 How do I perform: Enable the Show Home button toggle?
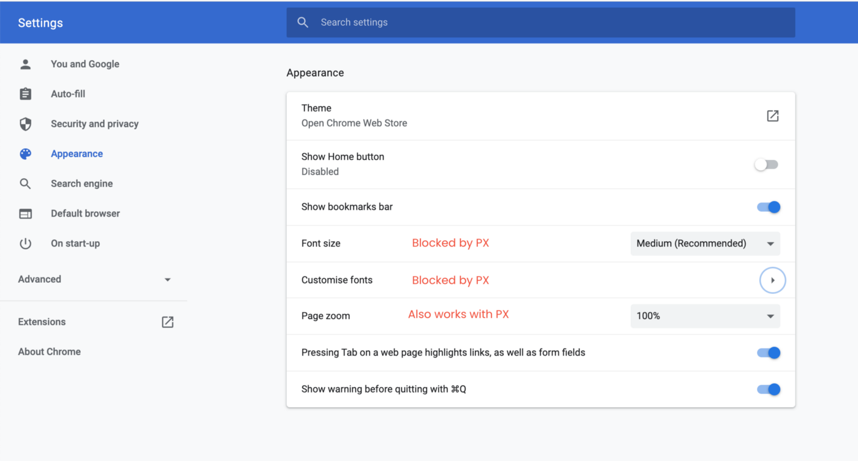767,165
